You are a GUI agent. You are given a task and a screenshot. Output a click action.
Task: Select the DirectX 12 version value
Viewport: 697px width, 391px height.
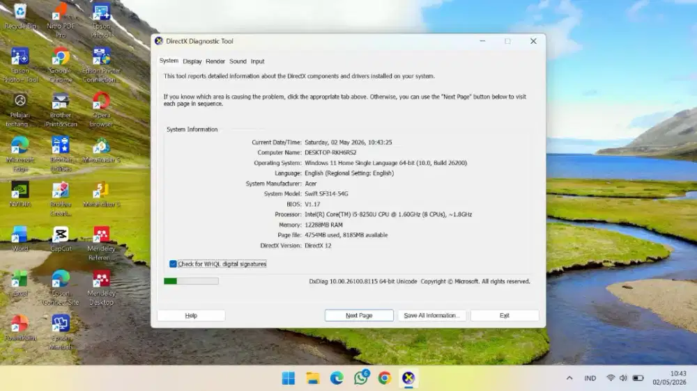click(x=318, y=246)
